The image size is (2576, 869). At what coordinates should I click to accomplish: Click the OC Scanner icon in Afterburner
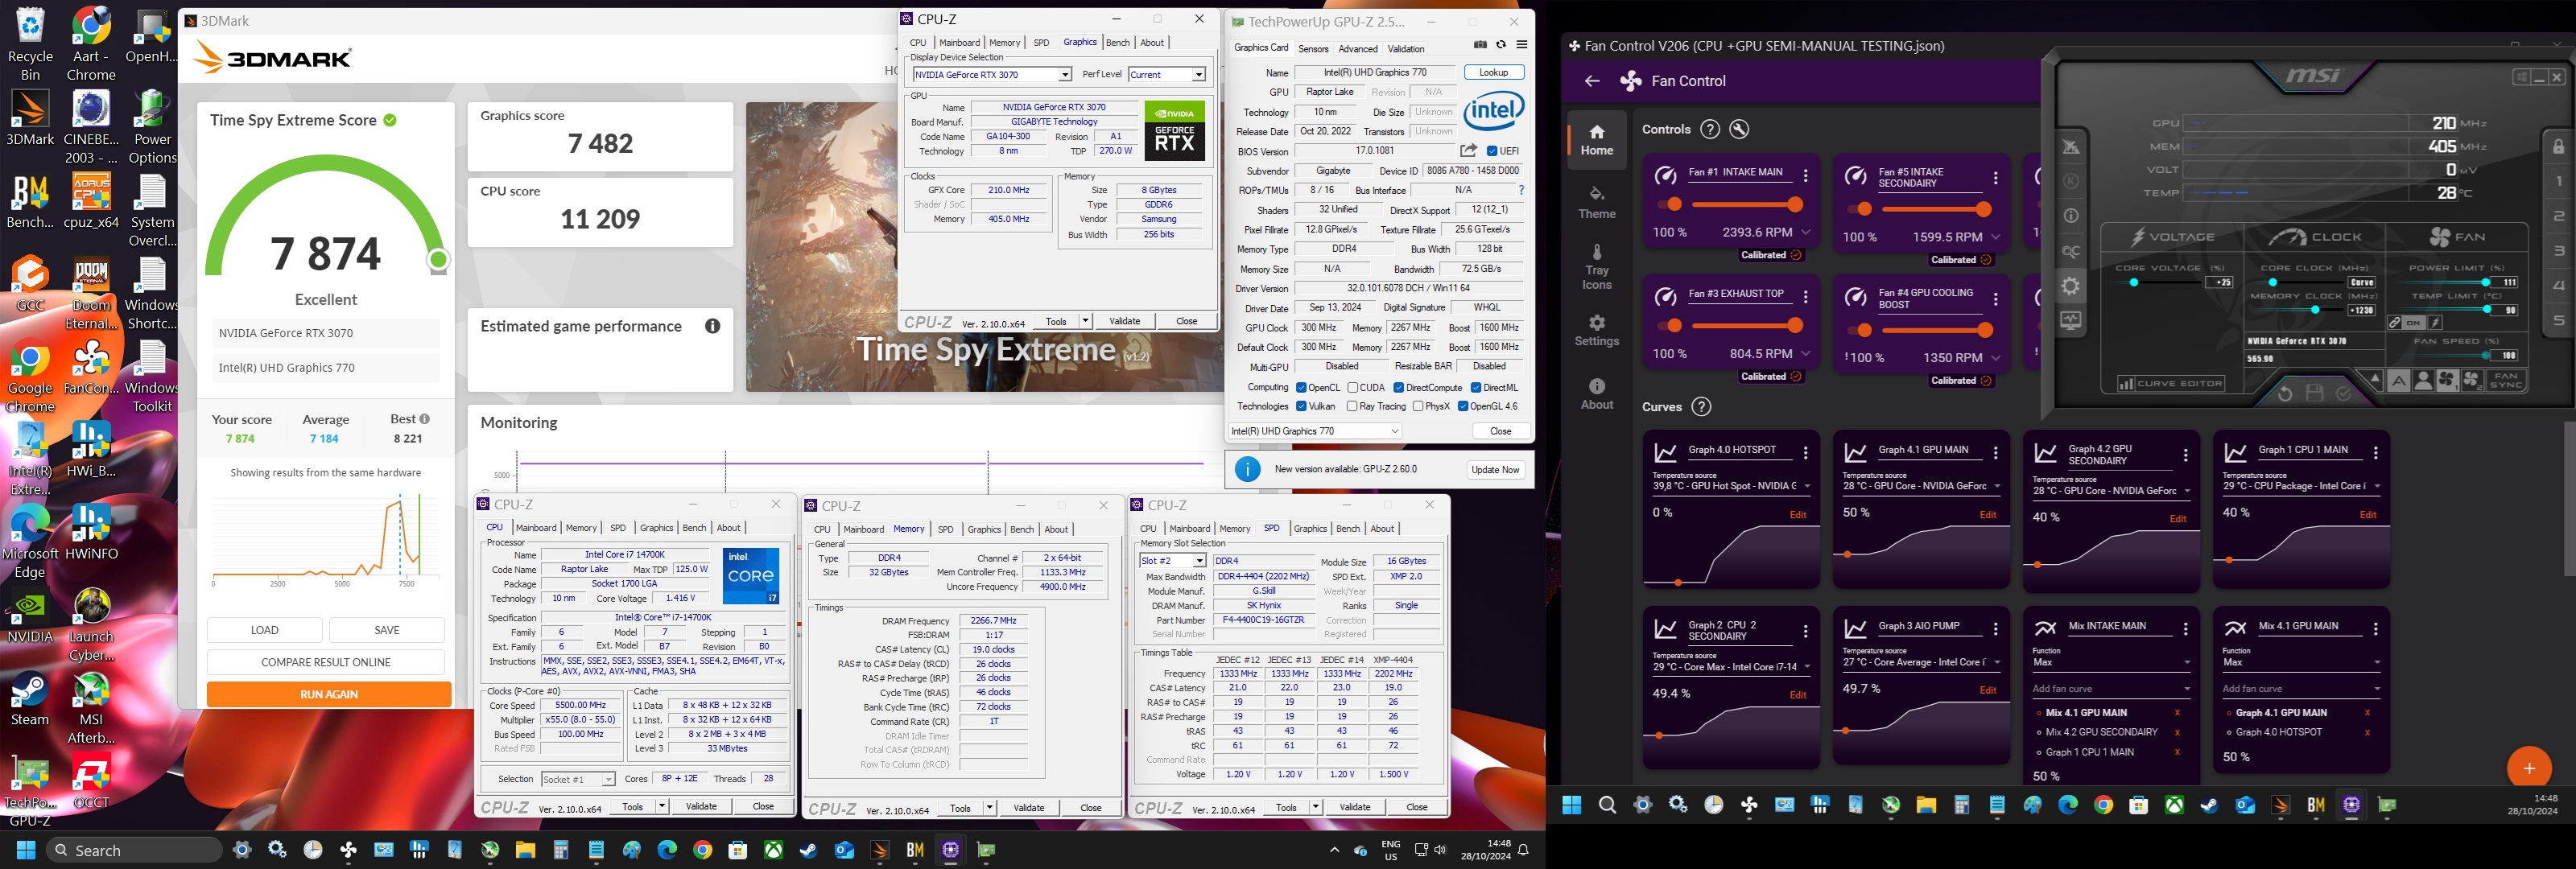[x=2071, y=252]
